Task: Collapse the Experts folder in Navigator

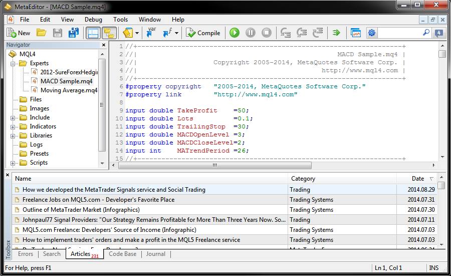Action: point(13,63)
